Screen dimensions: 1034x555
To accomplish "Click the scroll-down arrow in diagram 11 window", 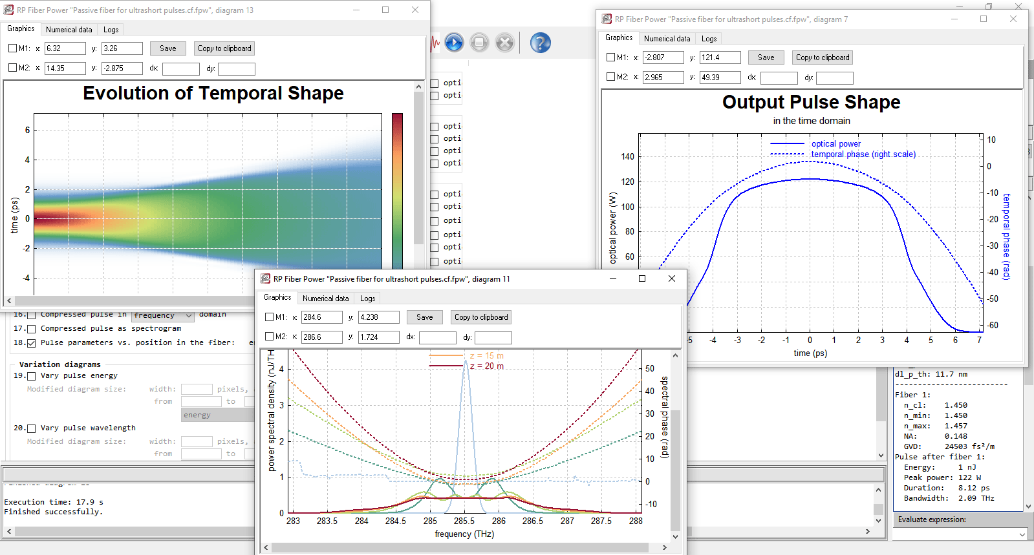I will coord(675,536).
